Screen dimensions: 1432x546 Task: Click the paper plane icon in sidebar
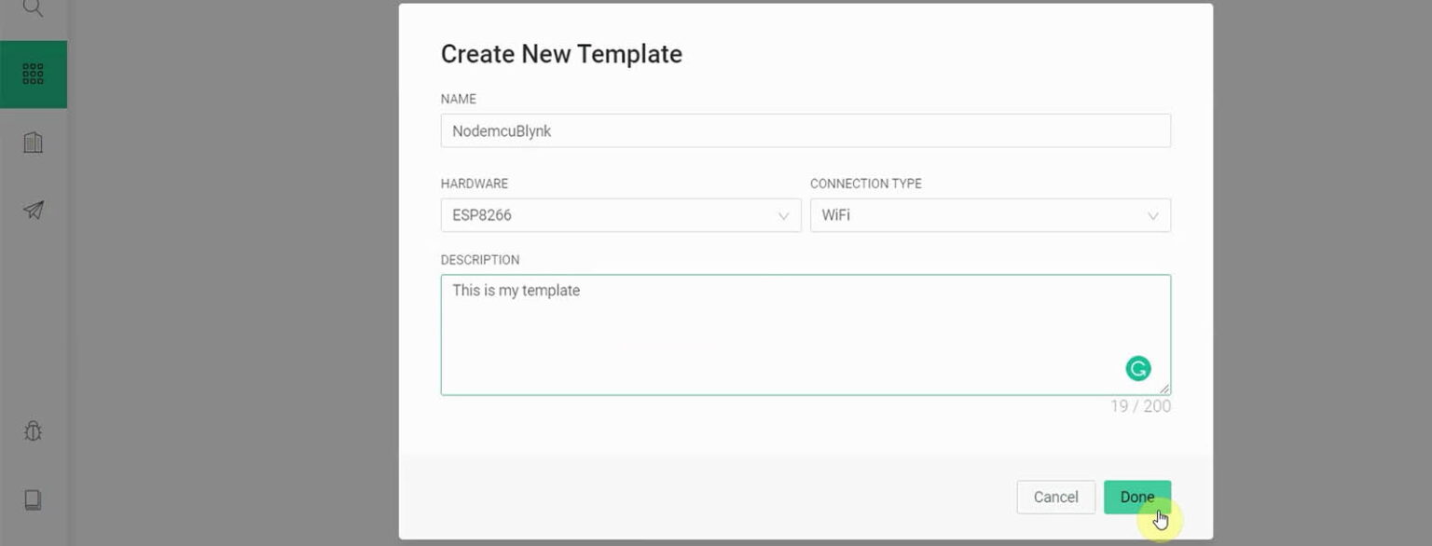[x=33, y=211]
